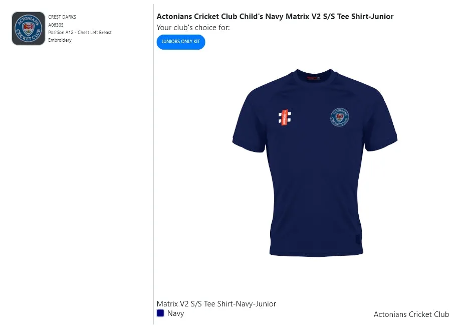
Task: Click the A06305 crest code
Action: point(56,25)
